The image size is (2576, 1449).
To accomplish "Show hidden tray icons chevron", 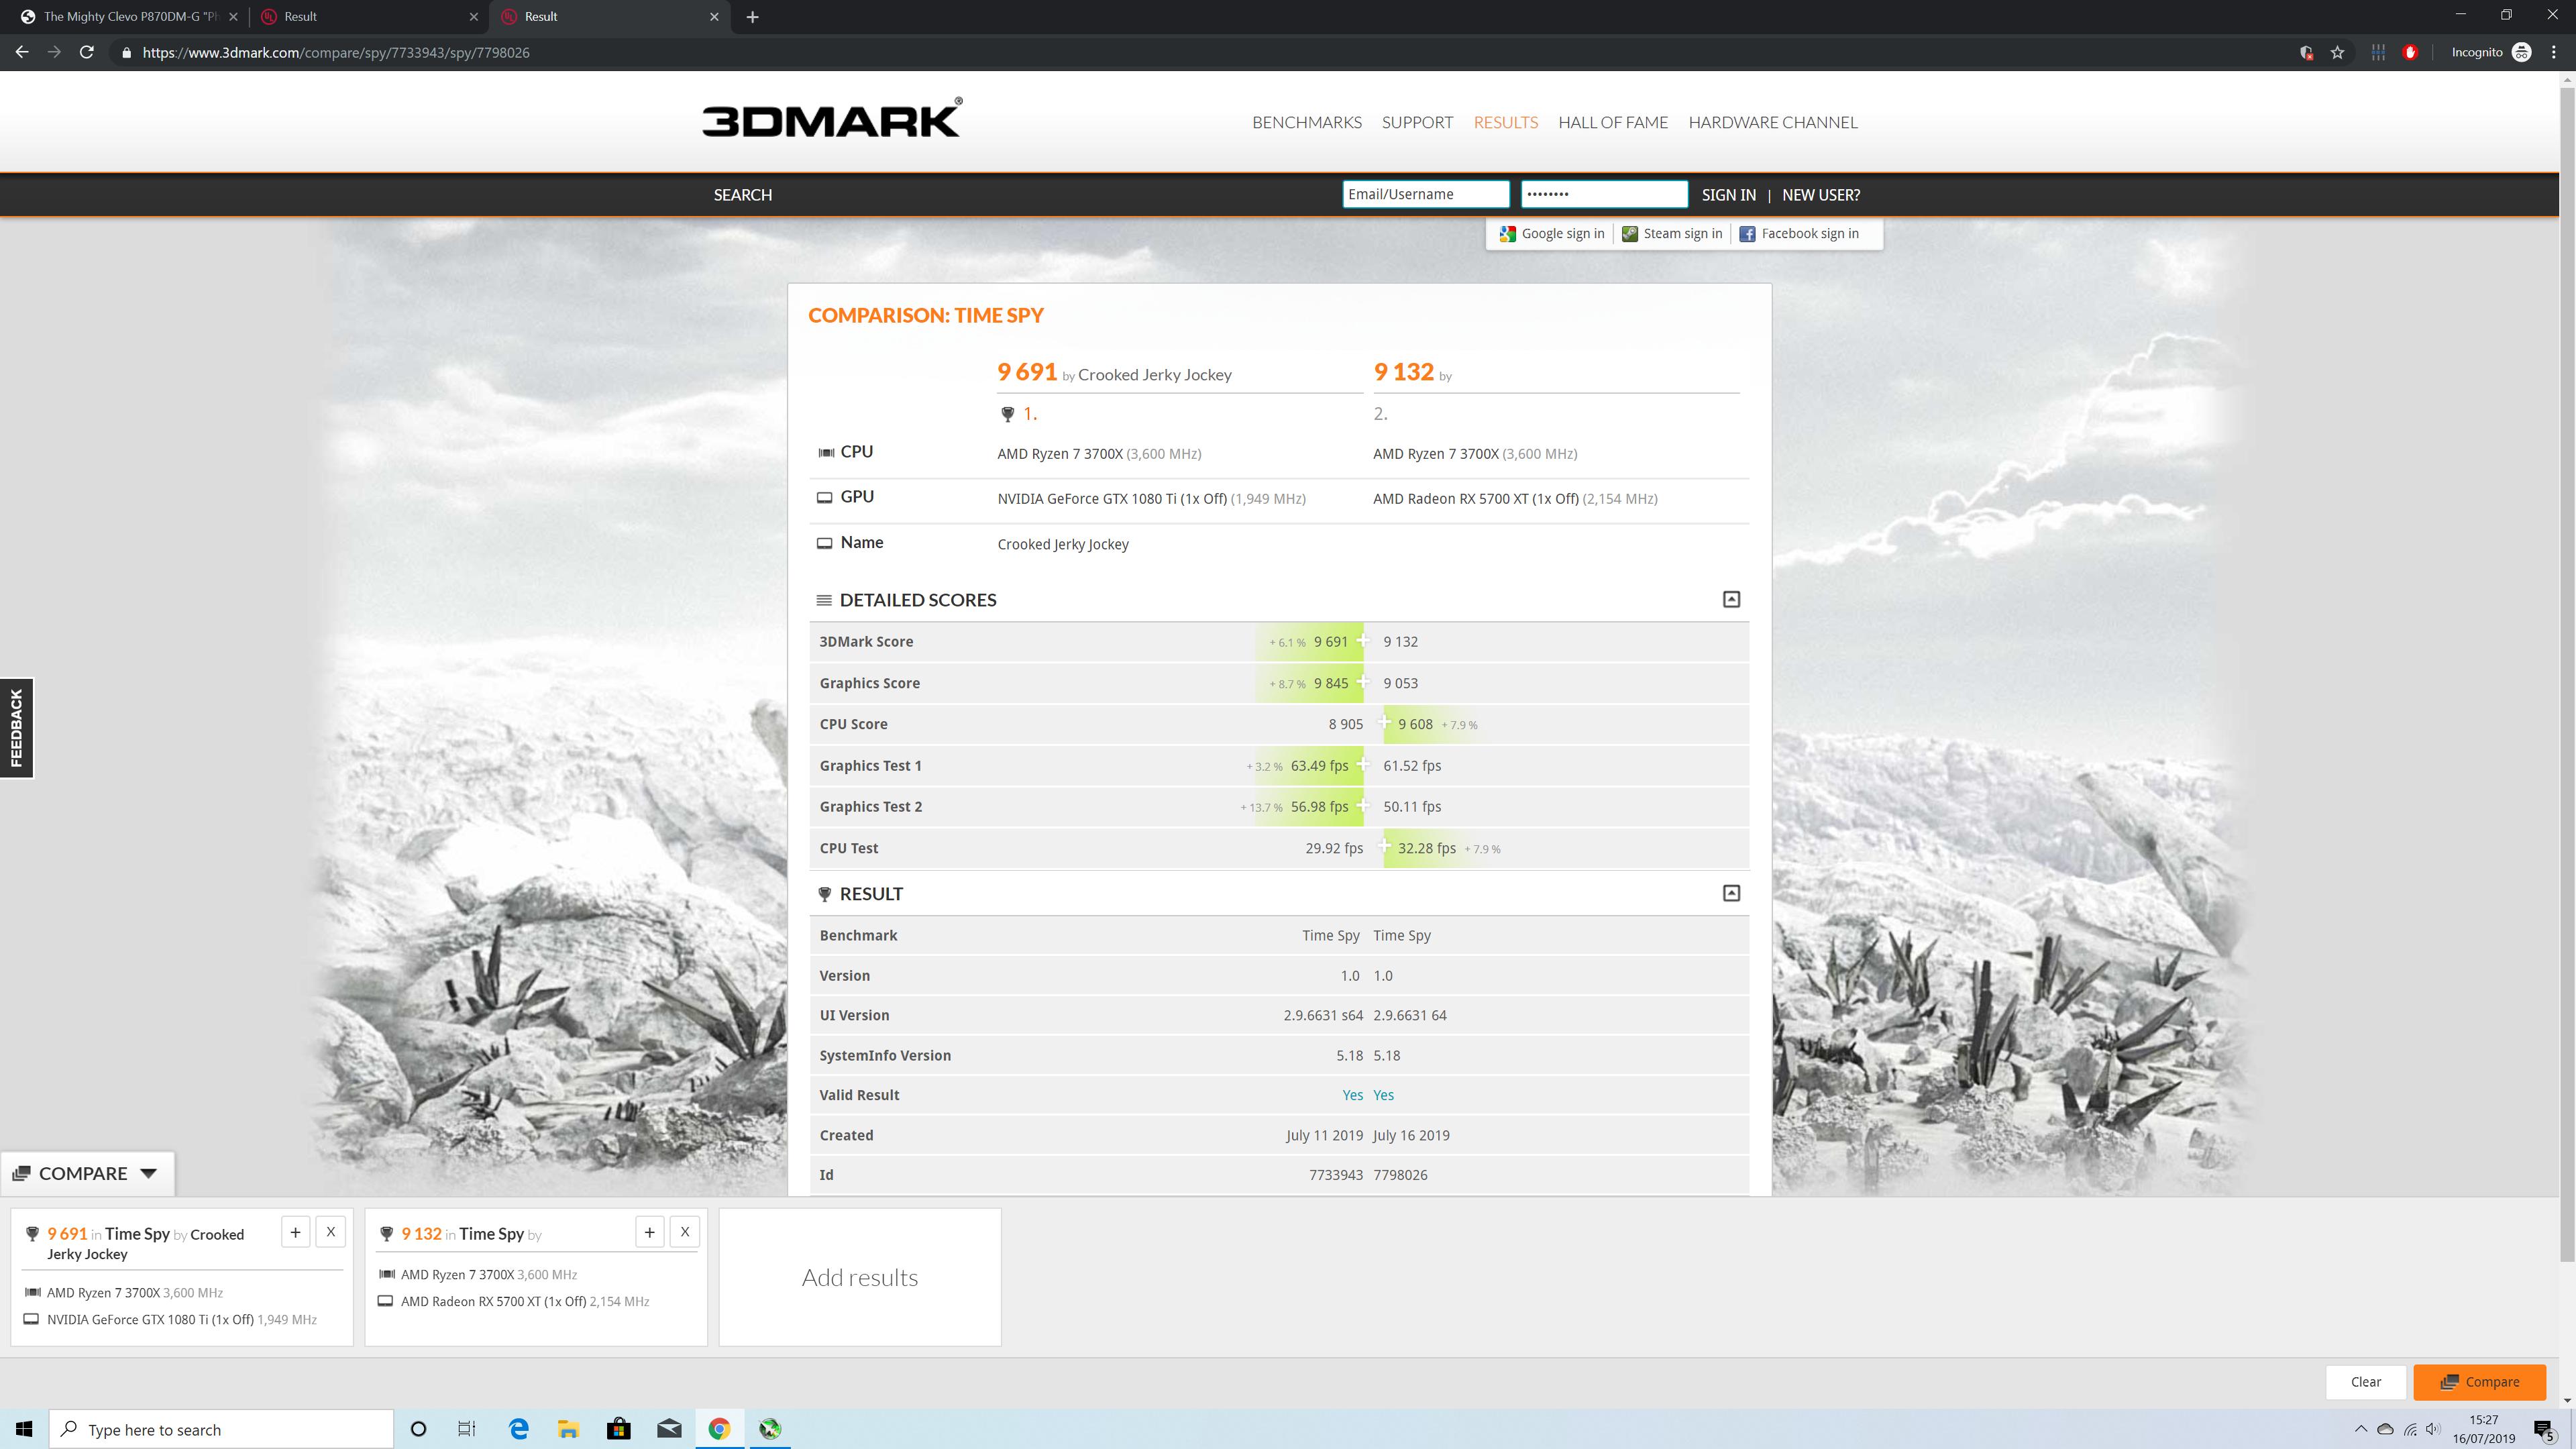I will (2361, 1429).
